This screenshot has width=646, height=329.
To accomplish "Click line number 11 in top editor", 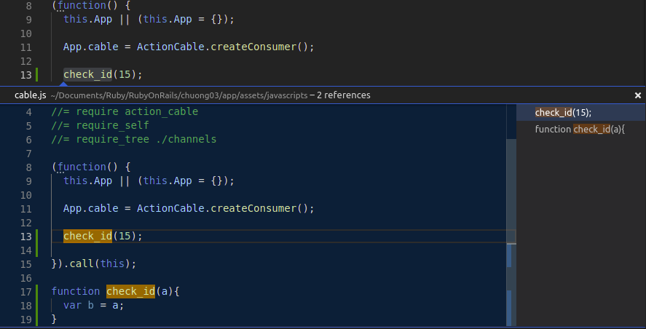I will click(x=25, y=47).
